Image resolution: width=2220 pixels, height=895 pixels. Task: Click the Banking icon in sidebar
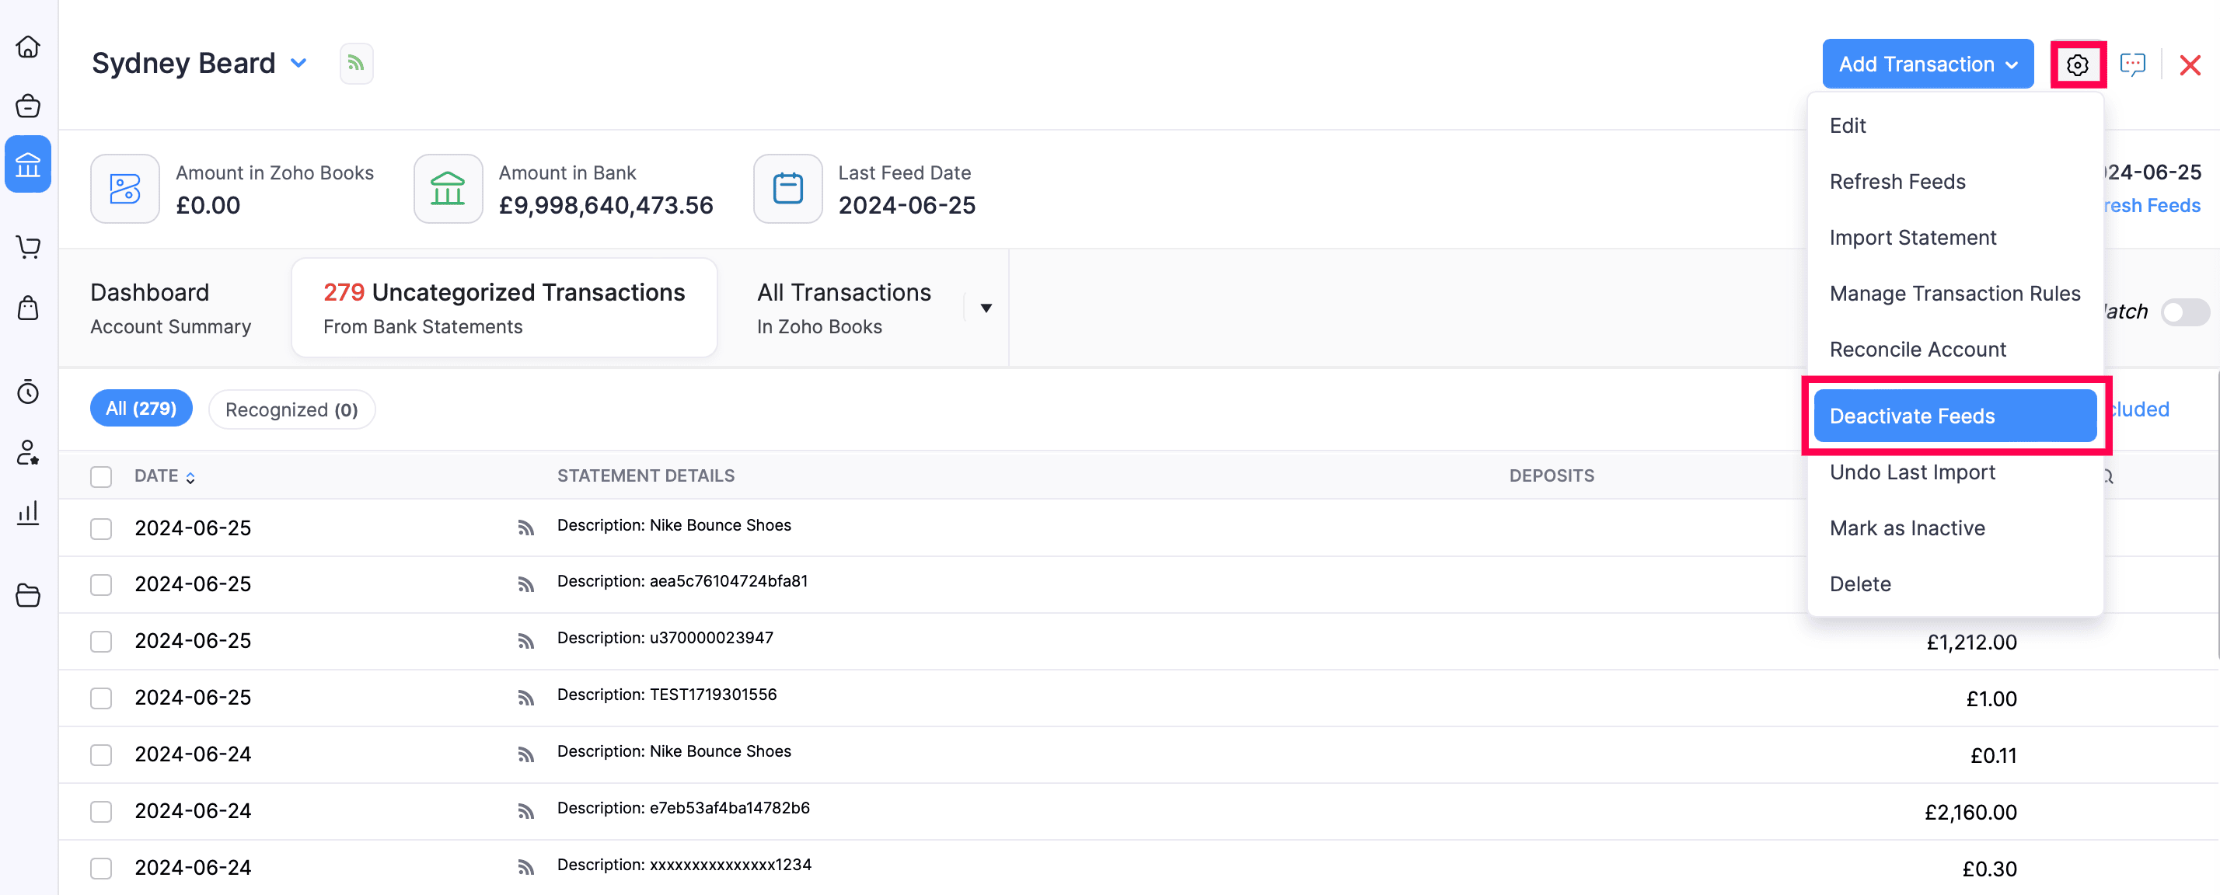[x=29, y=164]
